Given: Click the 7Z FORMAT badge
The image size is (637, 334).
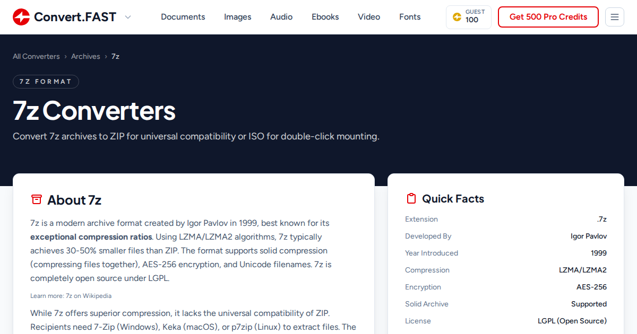Looking at the screenshot, I should pyautogui.click(x=46, y=82).
